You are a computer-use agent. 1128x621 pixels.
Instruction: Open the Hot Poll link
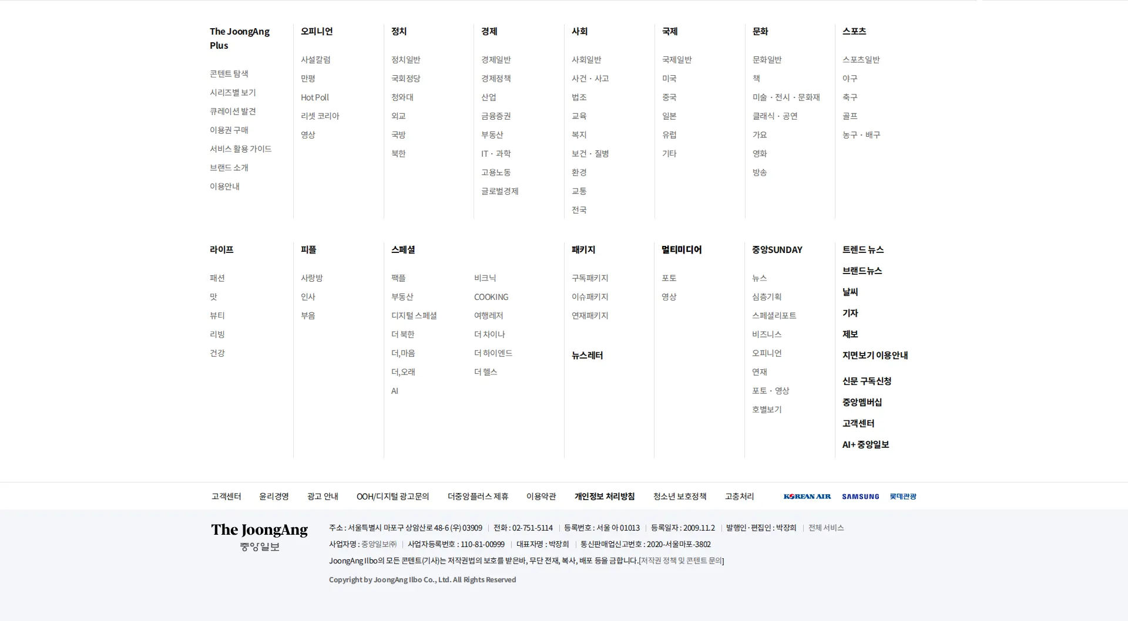point(315,97)
